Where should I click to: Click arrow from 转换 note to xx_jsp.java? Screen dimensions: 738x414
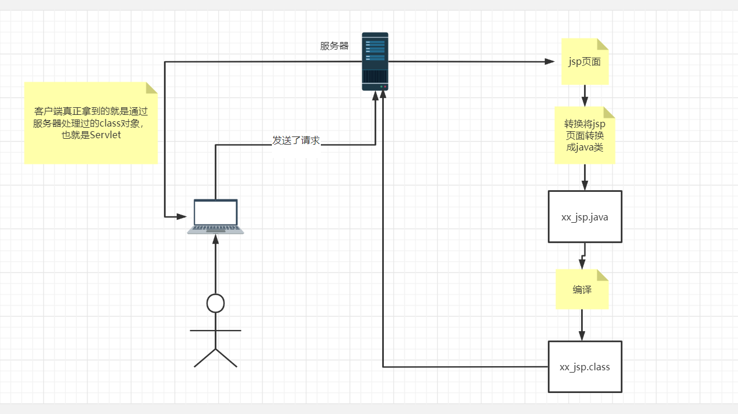click(585, 177)
